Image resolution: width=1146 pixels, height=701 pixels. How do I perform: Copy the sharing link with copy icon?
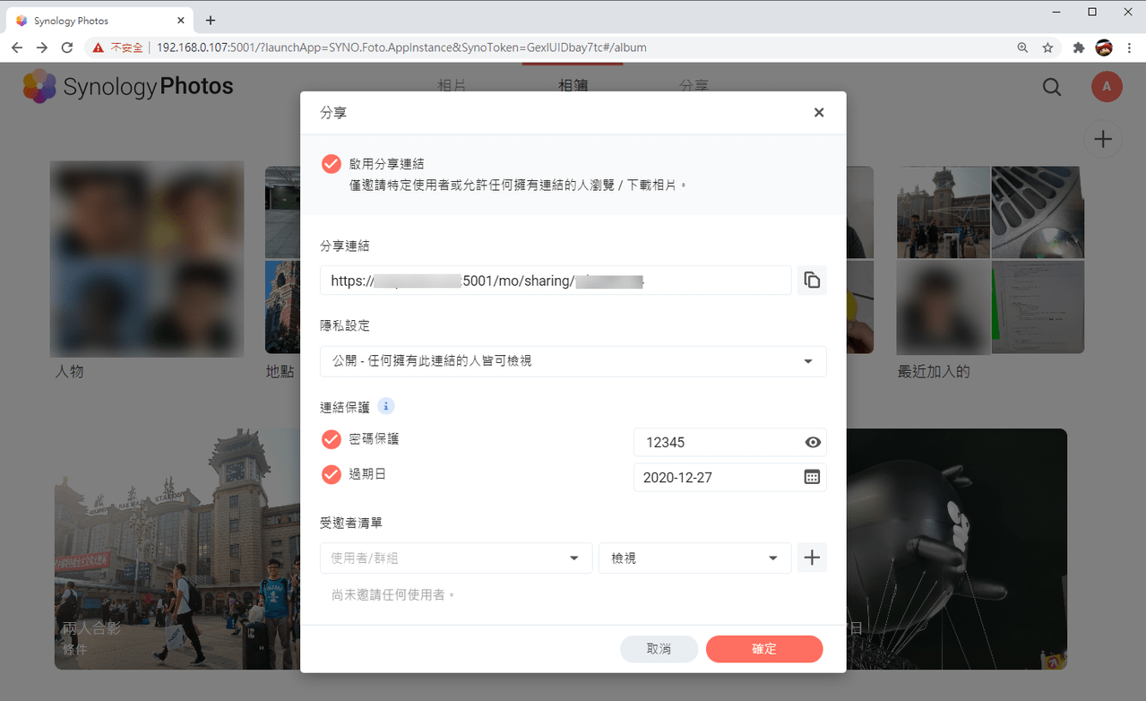click(812, 281)
